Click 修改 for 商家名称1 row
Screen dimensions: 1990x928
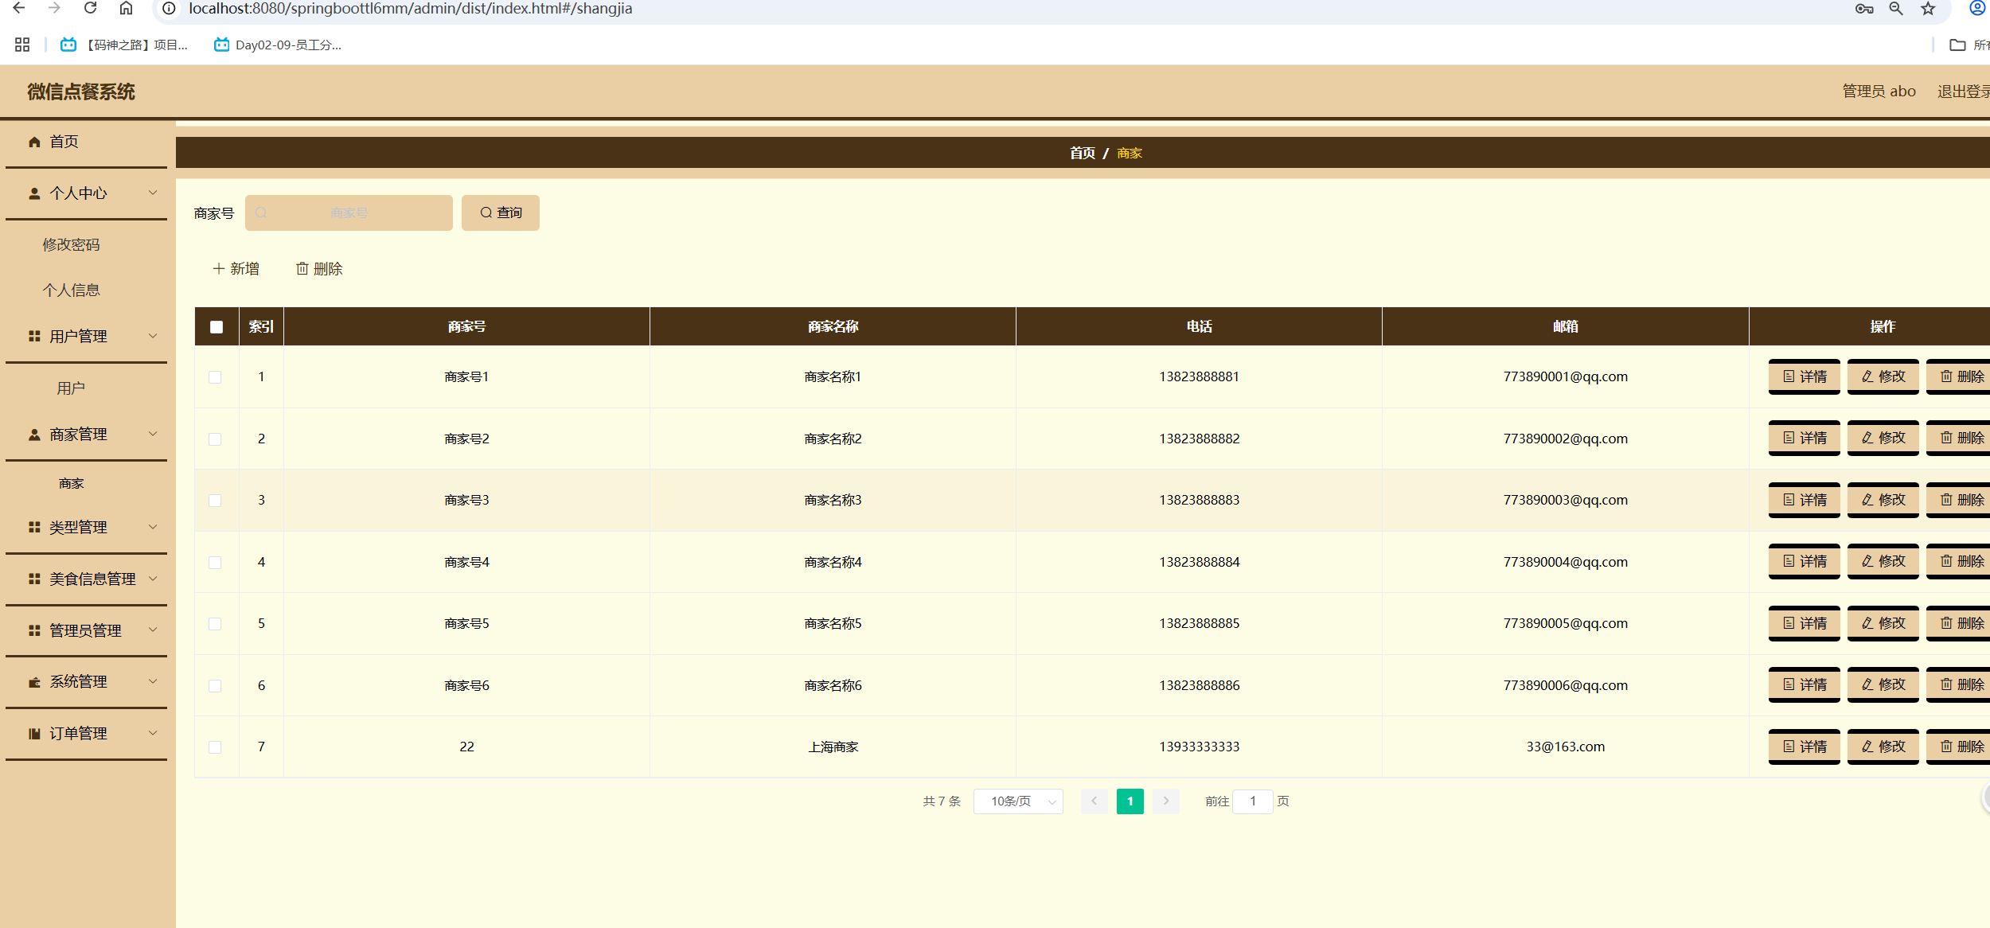(1883, 376)
